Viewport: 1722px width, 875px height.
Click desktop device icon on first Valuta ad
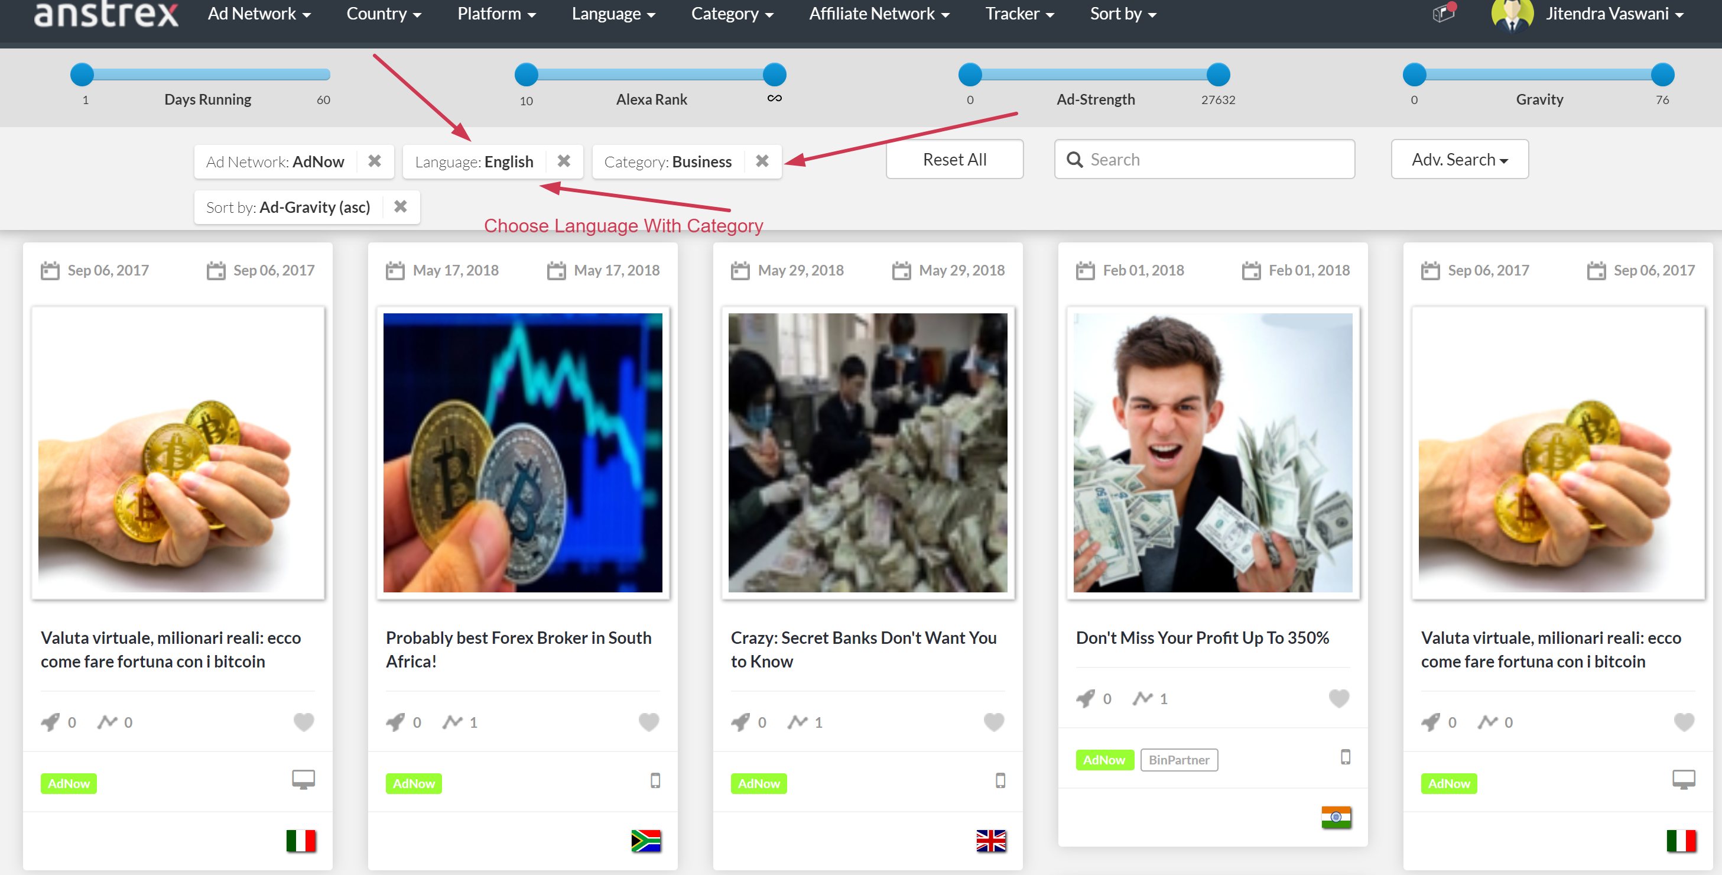(x=304, y=780)
